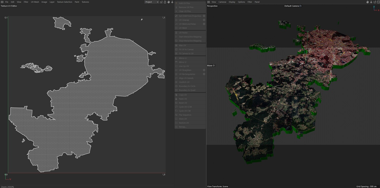Open the UV Mesh menu
Image resolution: width=380 pixels, height=188 pixels.
click(35, 2)
